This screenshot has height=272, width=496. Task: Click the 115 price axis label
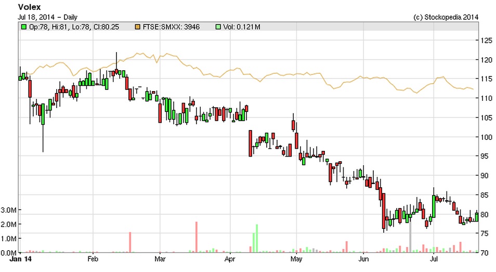[487, 79]
